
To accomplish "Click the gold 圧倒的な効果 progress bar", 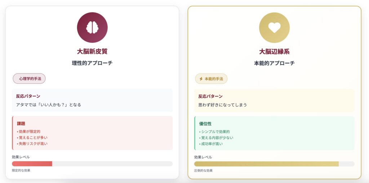I will (266, 164).
